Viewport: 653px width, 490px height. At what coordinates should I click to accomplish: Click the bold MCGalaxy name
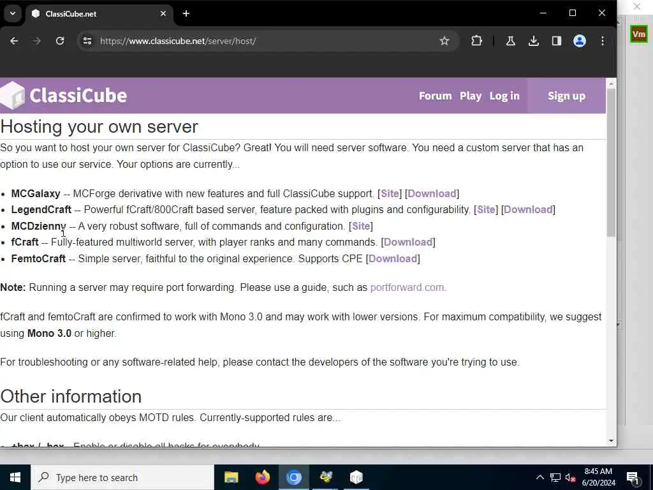pyautogui.click(x=36, y=193)
